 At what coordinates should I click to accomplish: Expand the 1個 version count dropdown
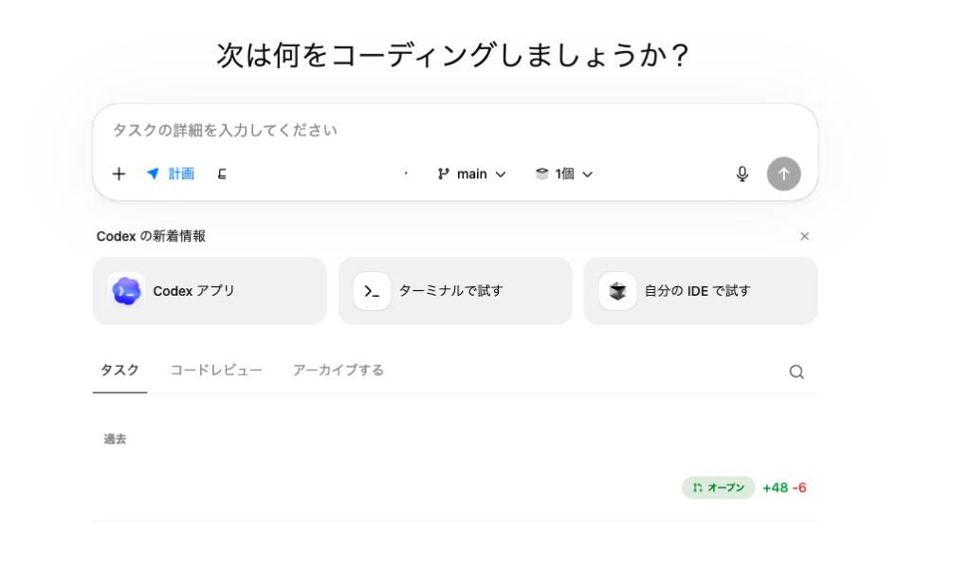tap(564, 173)
